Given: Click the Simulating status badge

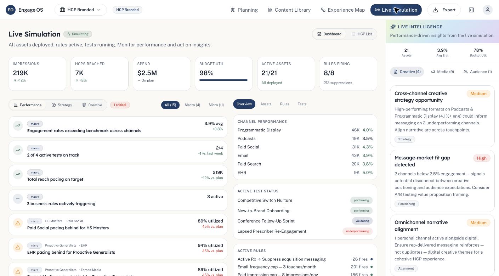Looking at the screenshot, I should pos(78,34).
